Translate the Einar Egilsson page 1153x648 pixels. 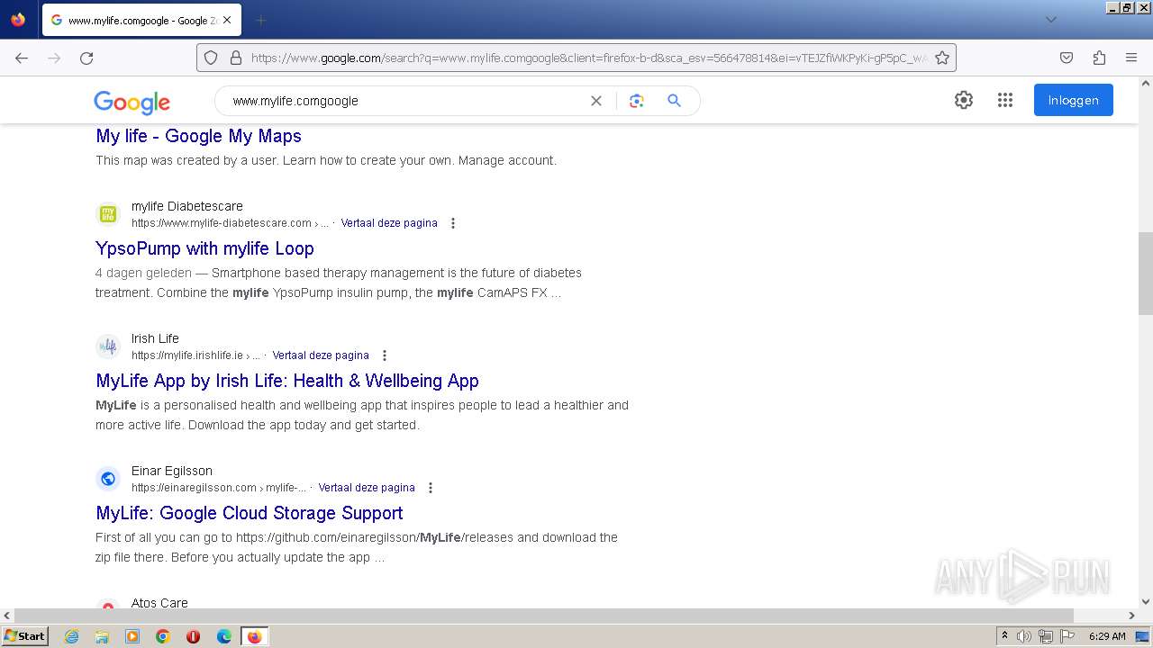(367, 488)
